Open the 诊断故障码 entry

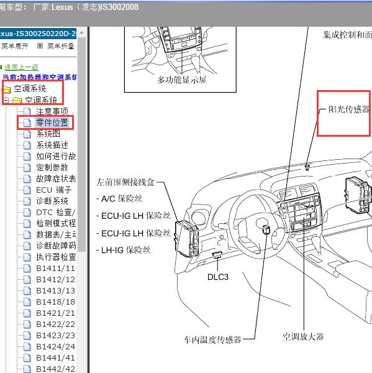pos(56,246)
